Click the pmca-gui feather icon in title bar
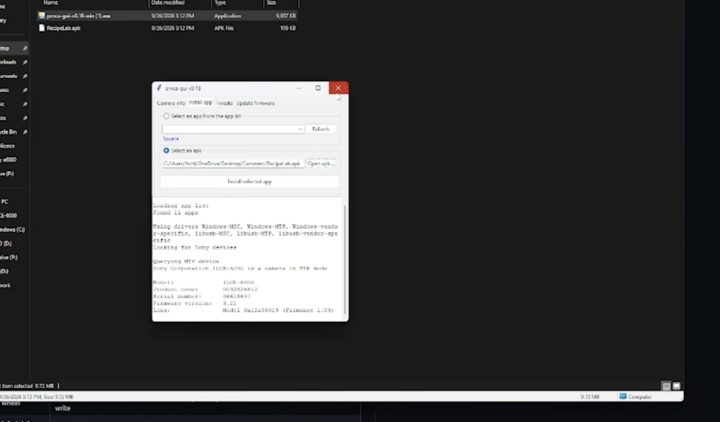Screen dimensions: 720x422 tap(159, 88)
